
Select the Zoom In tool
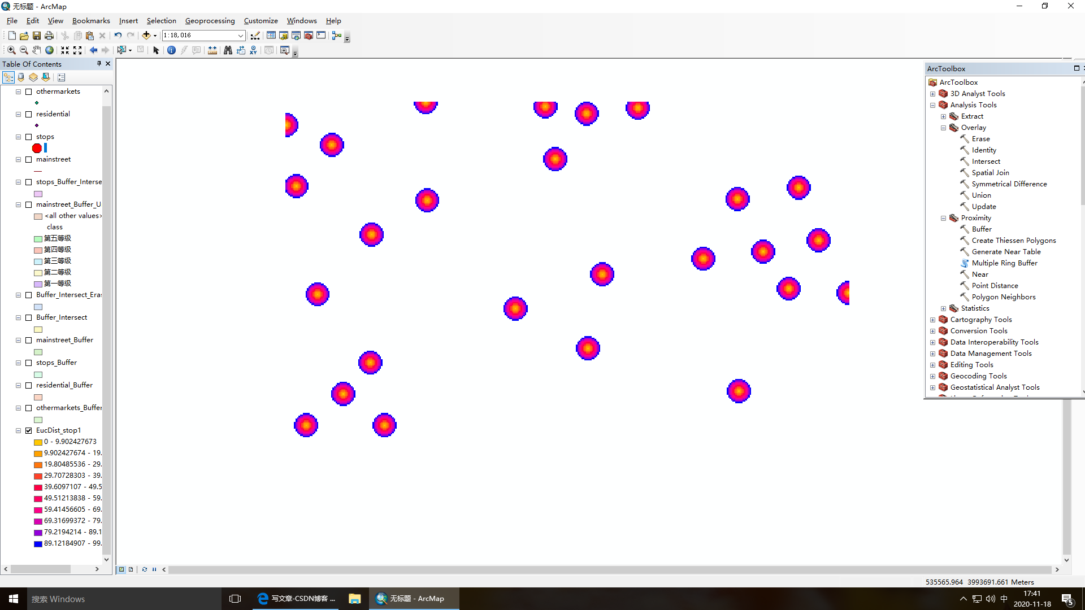click(11, 50)
